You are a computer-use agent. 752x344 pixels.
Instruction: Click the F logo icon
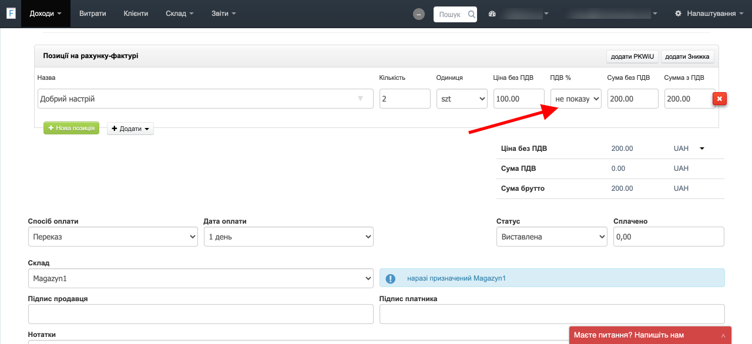click(x=11, y=14)
